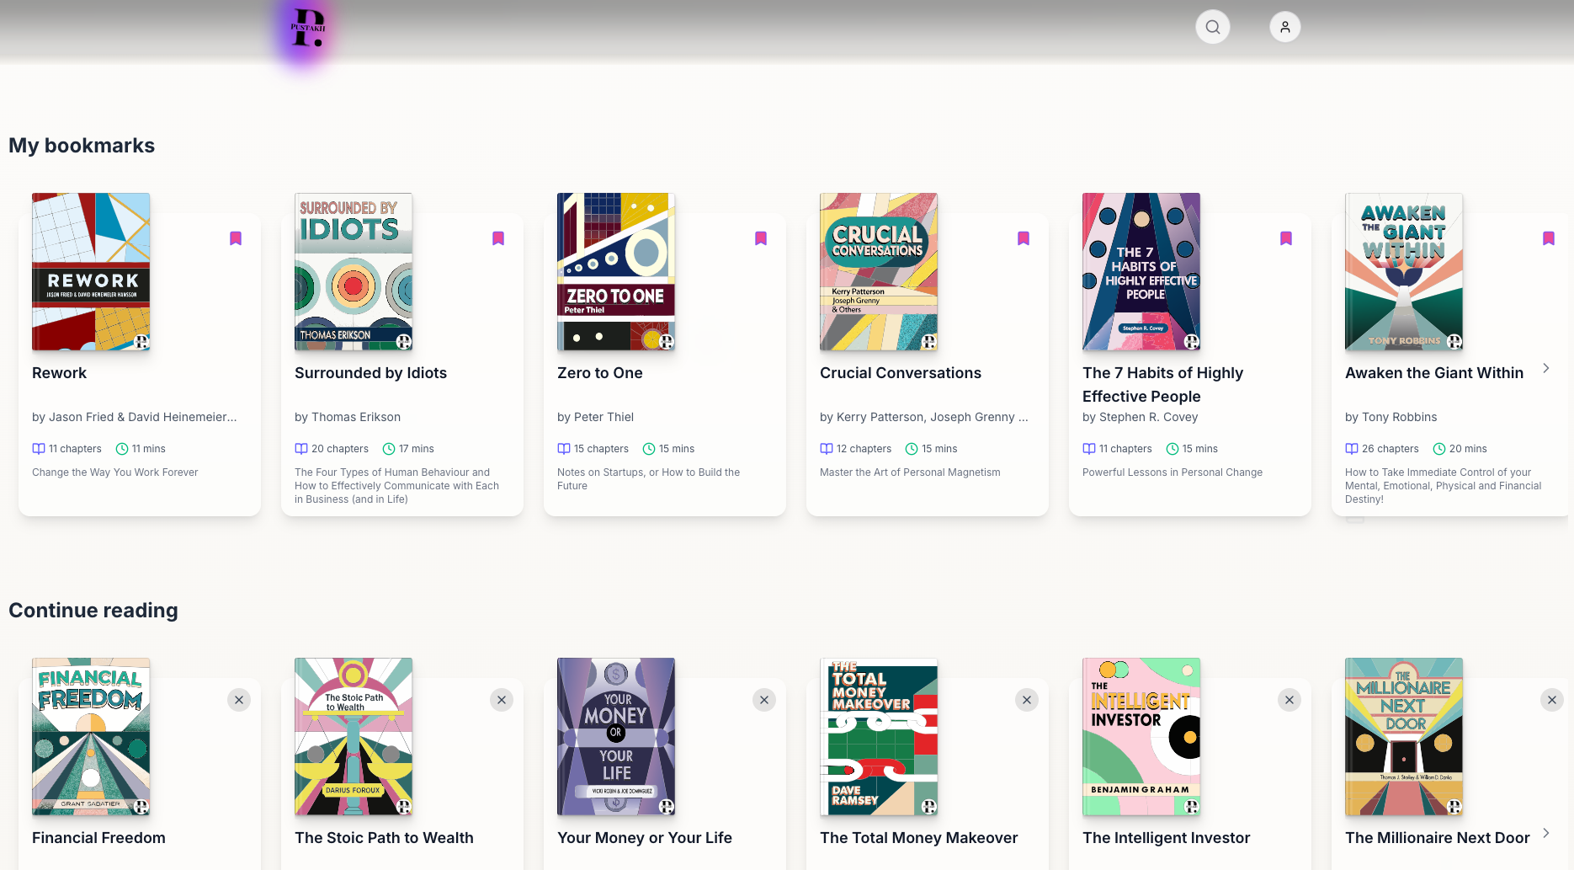The height and width of the screenshot is (870, 1574).
Task: Remove bookmark from Rework
Action: click(236, 238)
